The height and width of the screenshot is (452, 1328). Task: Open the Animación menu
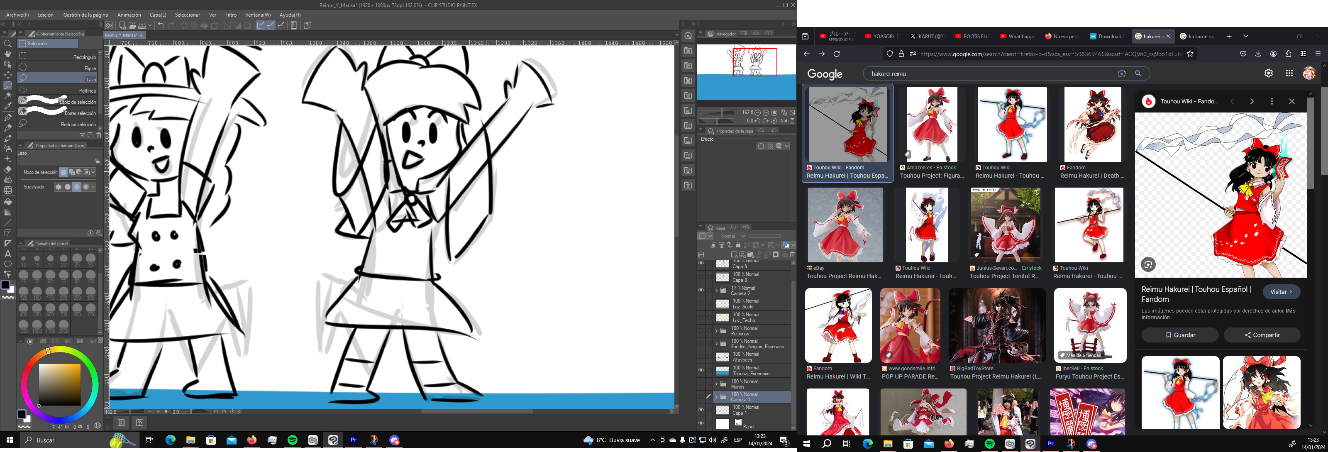tap(129, 15)
